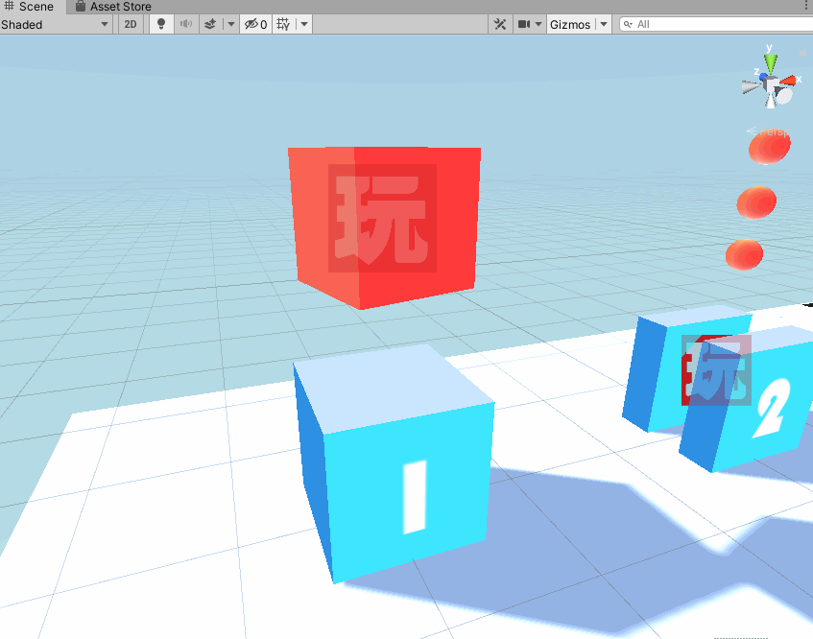This screenshot has height=639, width=813.
Task: Toggle scene audio speaker icon
Action: click(x=185, y=24)
